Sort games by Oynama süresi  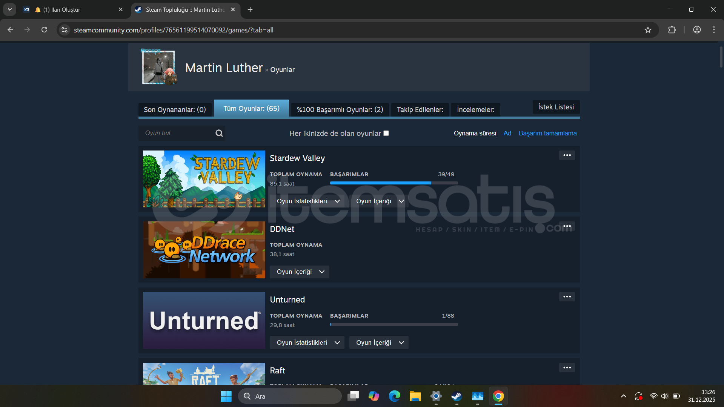475,134
